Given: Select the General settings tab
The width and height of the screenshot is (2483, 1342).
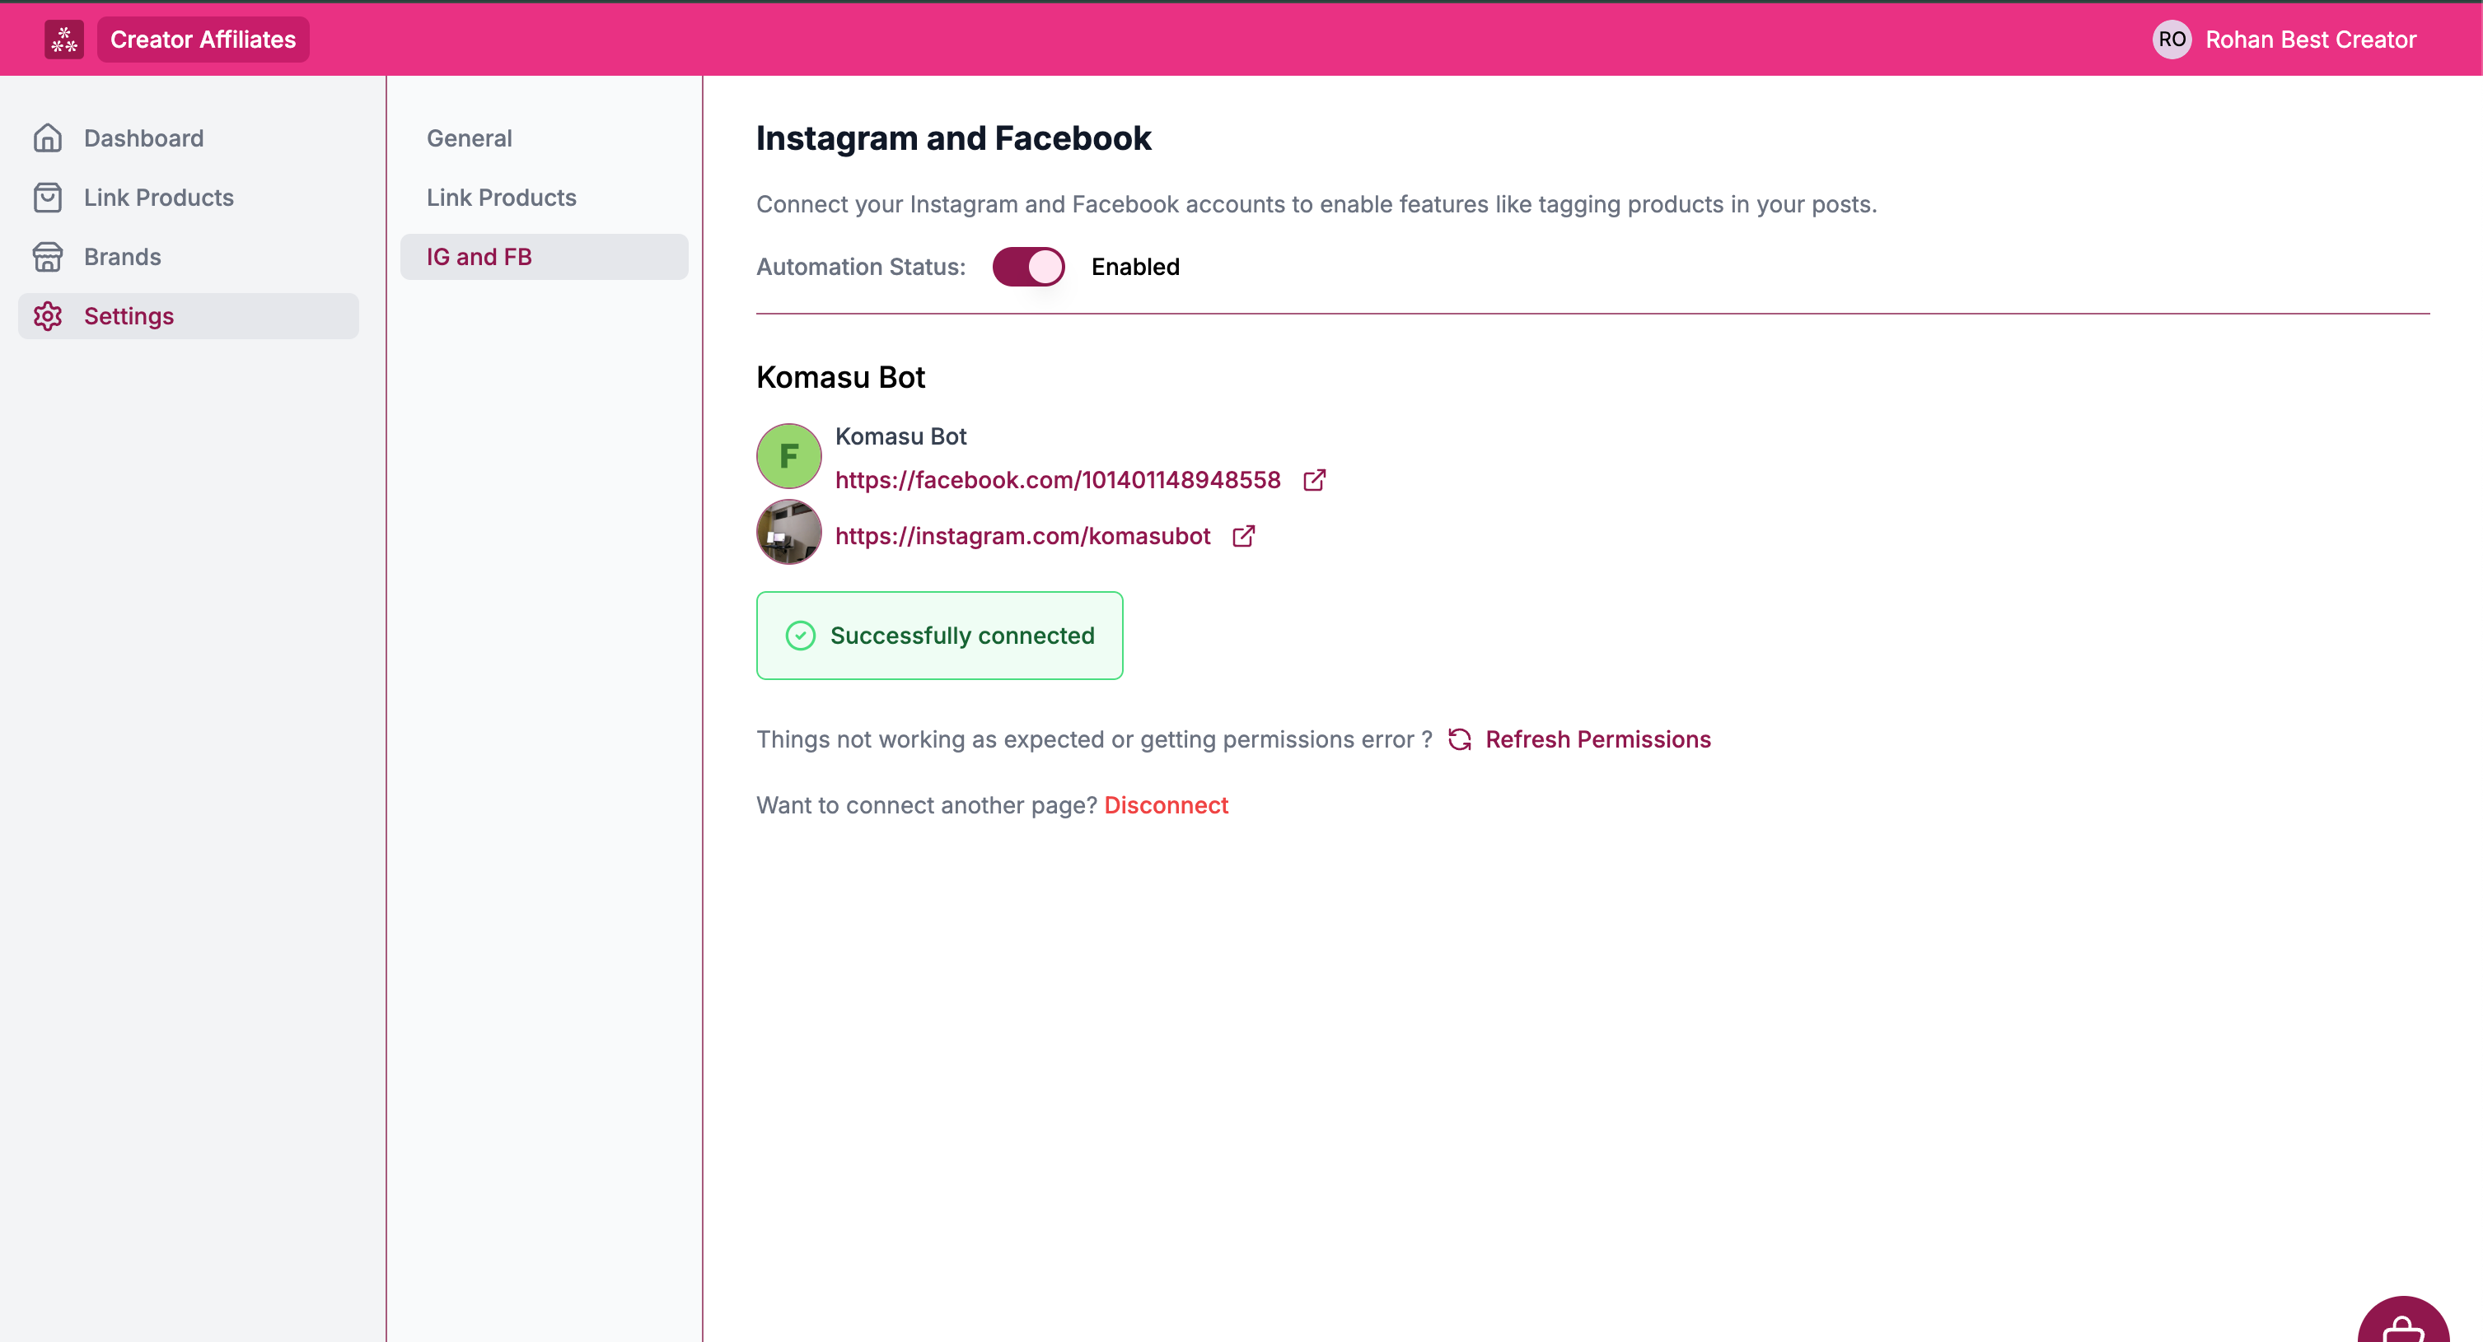Looking at the screenshot, I should click(468, 137).
